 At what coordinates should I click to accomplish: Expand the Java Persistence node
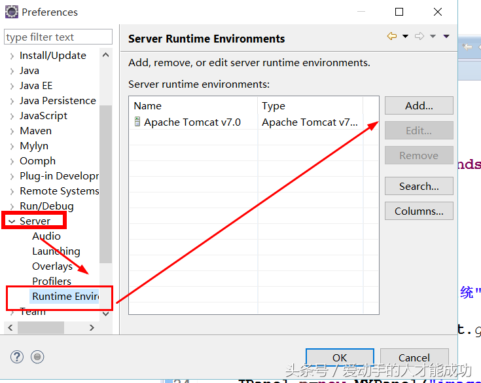(x=12, y=101)
